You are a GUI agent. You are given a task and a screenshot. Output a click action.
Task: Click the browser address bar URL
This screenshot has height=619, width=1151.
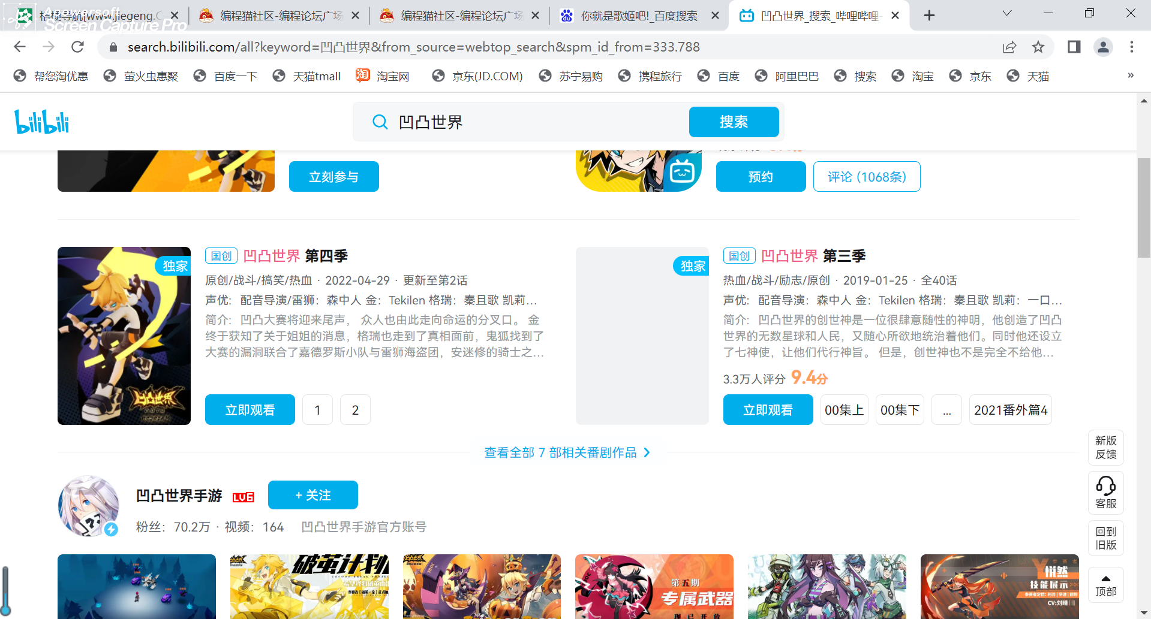pyautogui.click(x=414, y=47)
